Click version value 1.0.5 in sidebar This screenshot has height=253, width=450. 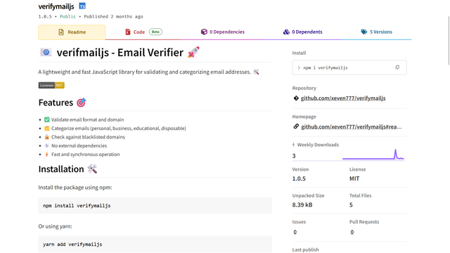299,179
